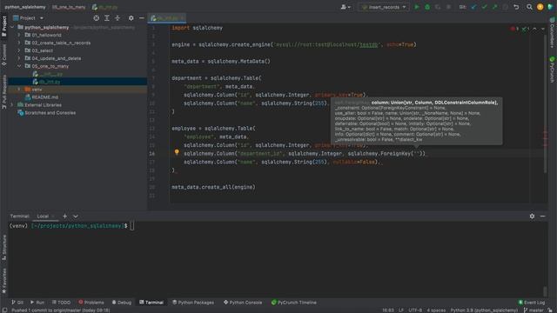The image size is (557, 313).
Task: Click the orange IDE update avatar icon
Action: (540, 7)
